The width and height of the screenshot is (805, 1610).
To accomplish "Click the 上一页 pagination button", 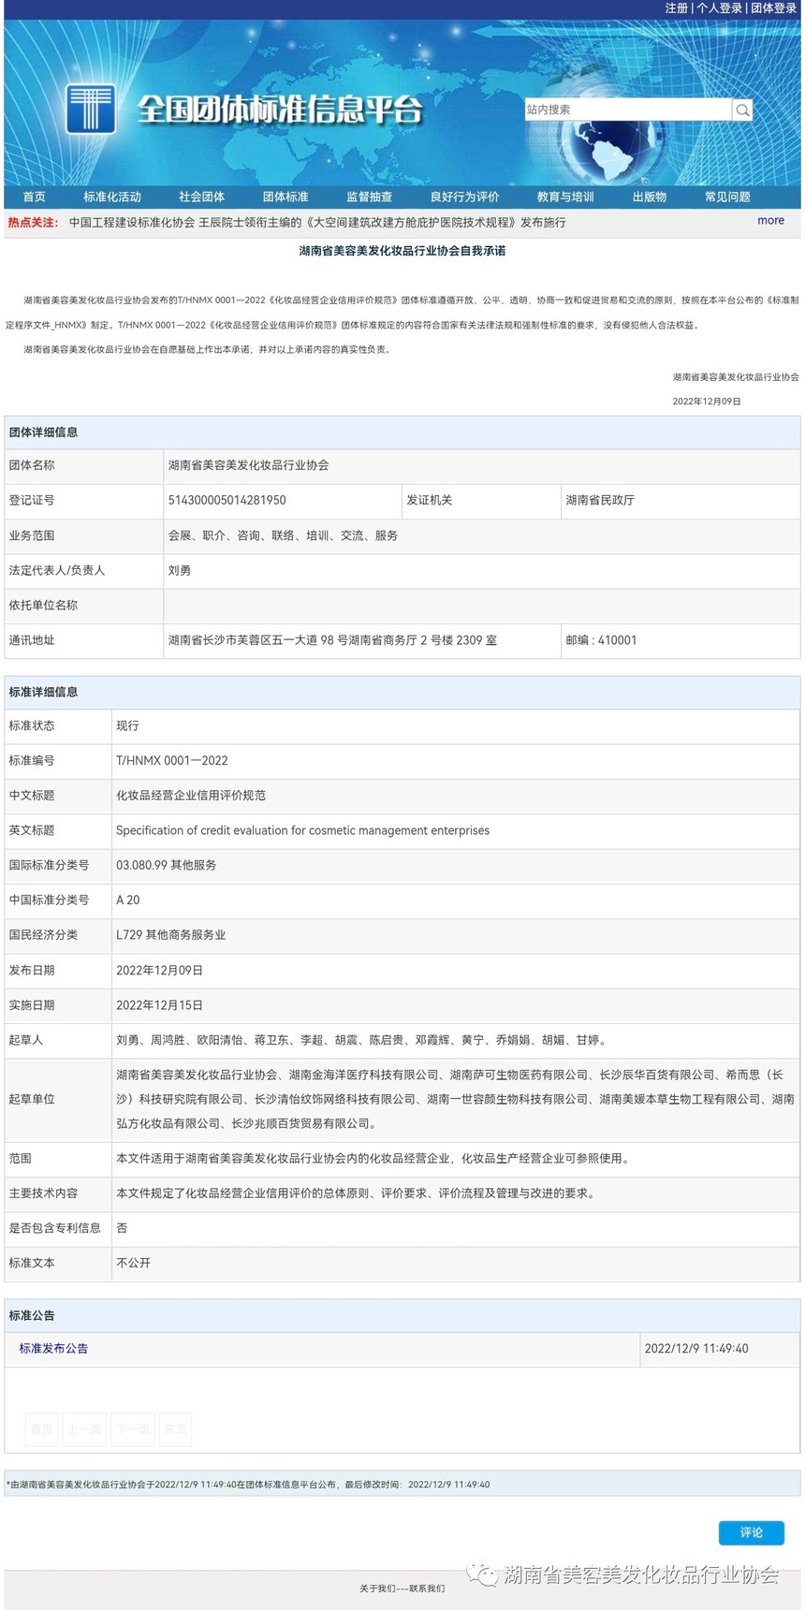I will (x=84, y=1429).
